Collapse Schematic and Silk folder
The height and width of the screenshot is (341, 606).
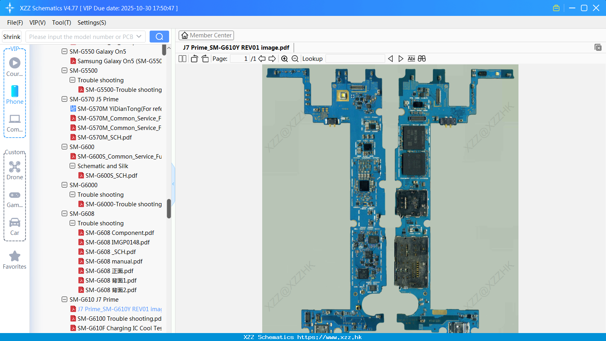pos(72,166)
